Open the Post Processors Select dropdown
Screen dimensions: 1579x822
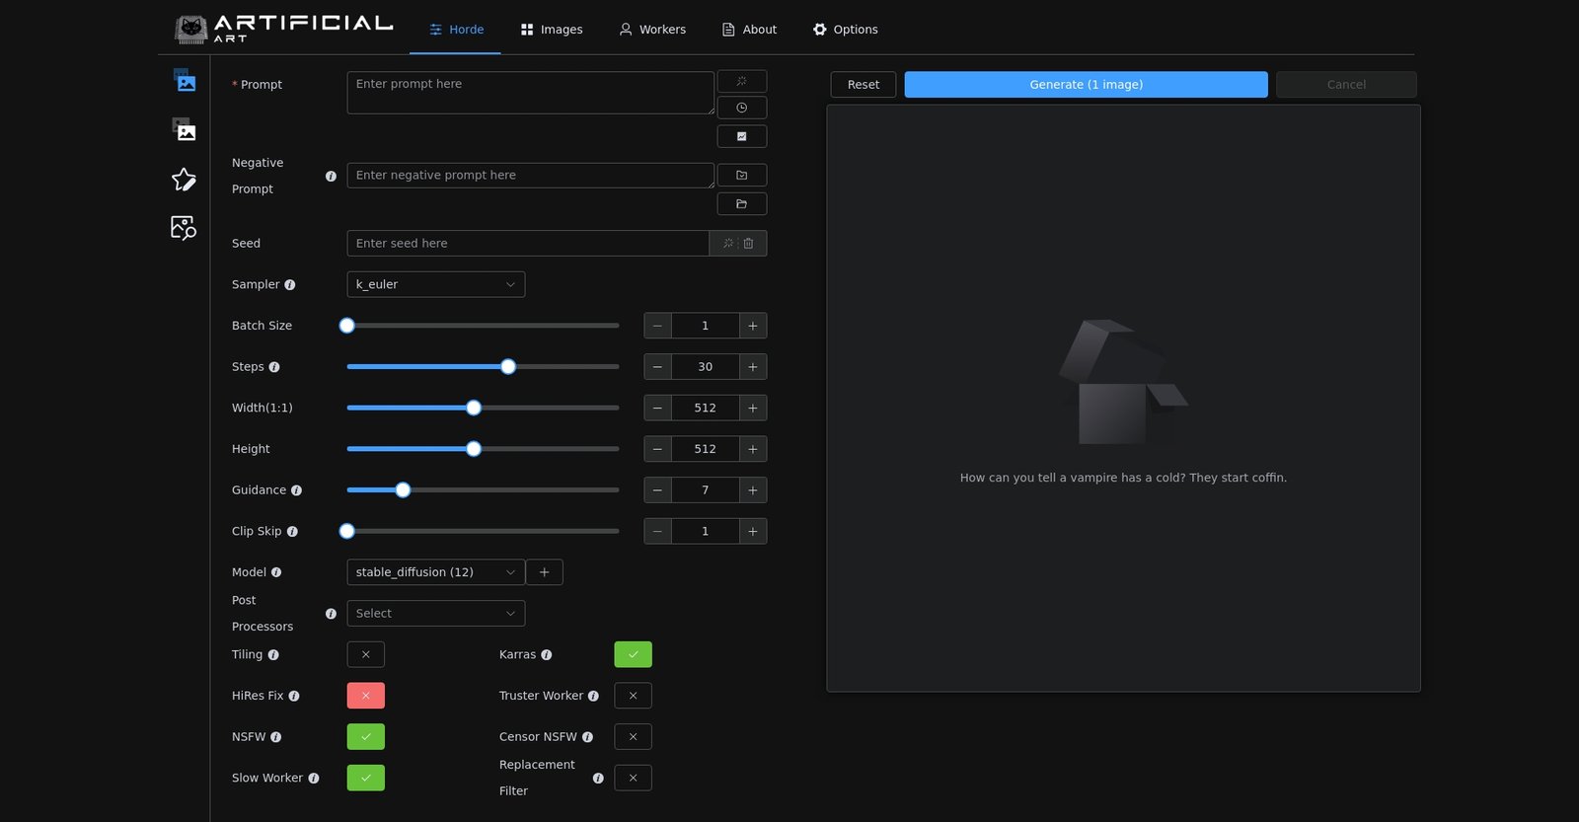435,614
